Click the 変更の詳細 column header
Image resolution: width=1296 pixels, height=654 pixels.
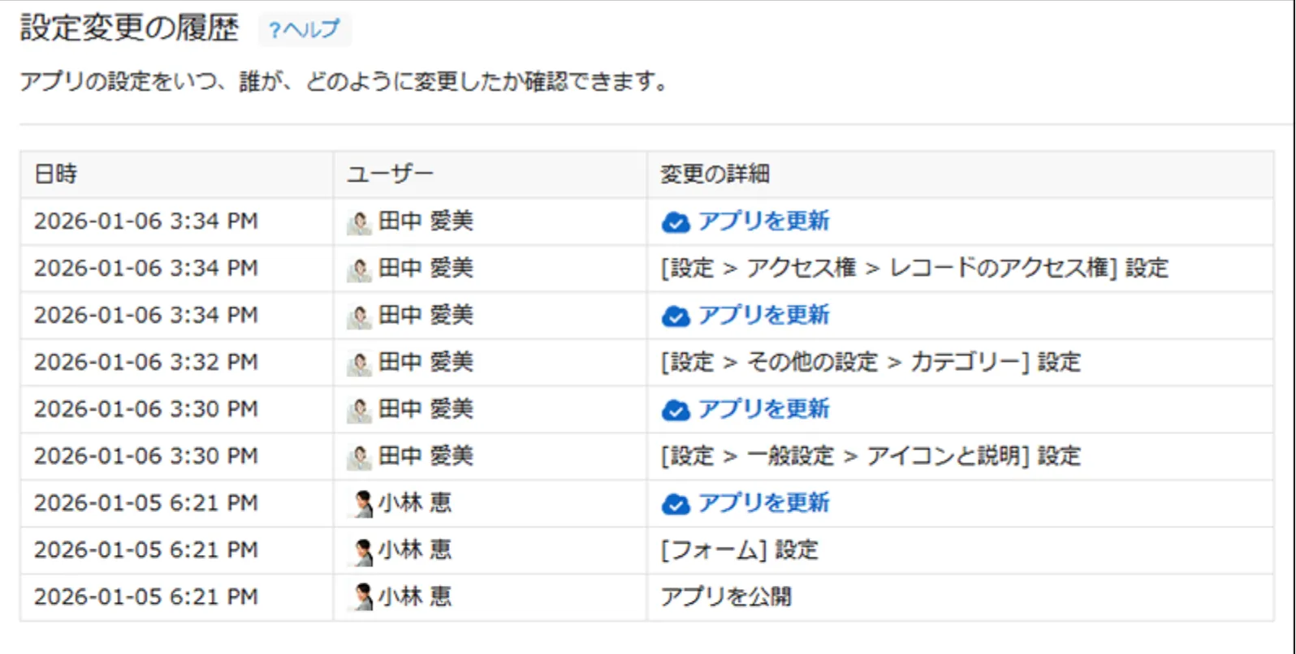coord(715,174)
